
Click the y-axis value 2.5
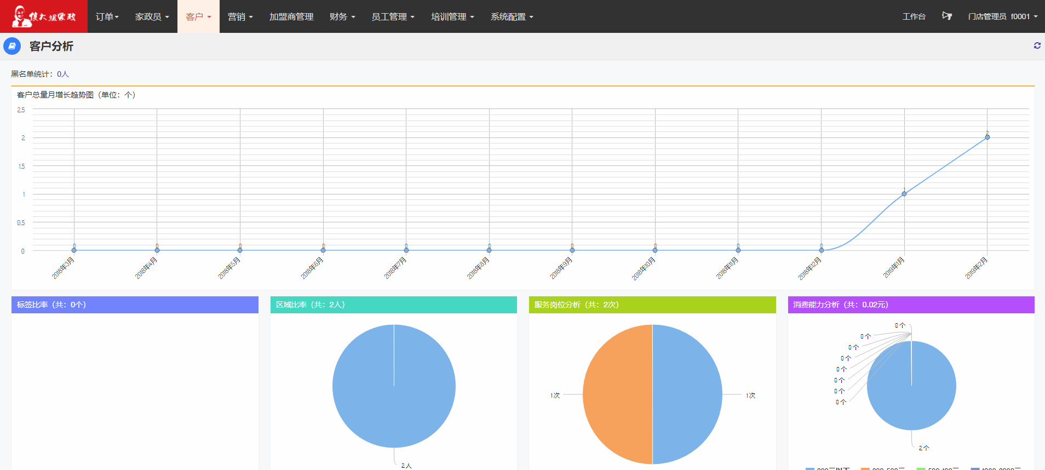[21, 110]
